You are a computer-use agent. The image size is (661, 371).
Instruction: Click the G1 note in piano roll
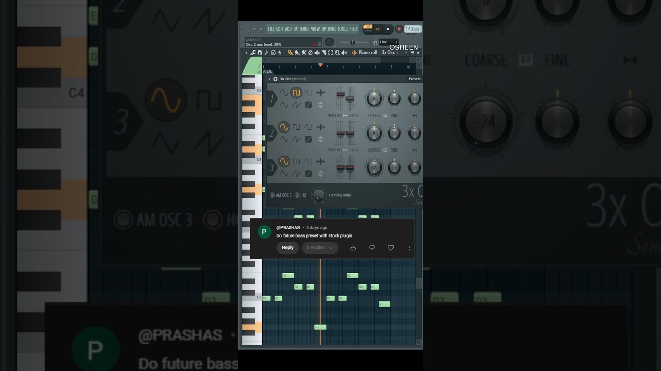(321, 327)
